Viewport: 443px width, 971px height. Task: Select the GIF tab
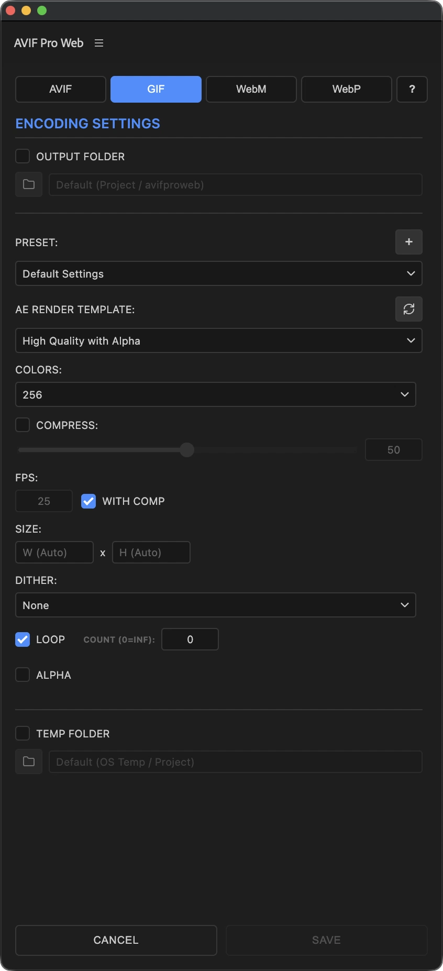[156, 89]
